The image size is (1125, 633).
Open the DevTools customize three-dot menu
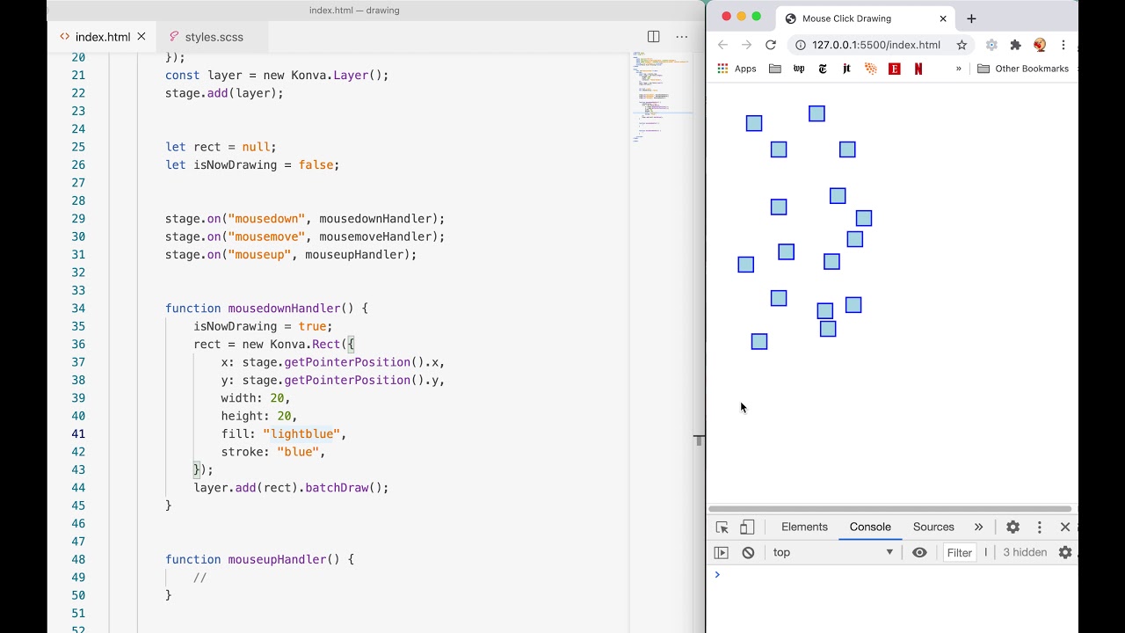coord(1039,527)
